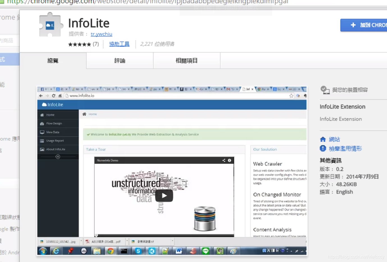Click the house icon beside the Home breadcrumb
This screenshot has height=262, width=387.
click(84, 114)
